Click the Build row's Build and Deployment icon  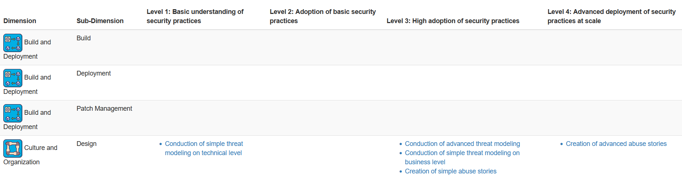click(13, 43)
